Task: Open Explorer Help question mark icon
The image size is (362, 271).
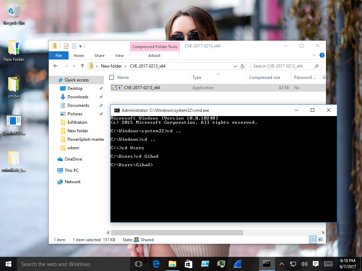Action: point(322,55)
